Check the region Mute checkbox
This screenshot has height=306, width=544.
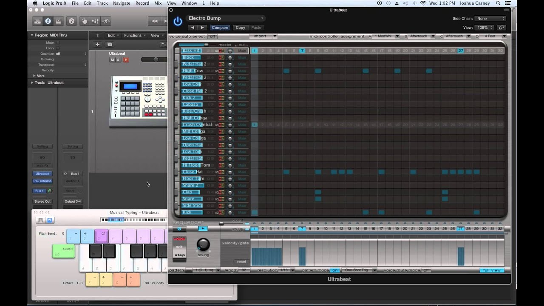(58, 42)
